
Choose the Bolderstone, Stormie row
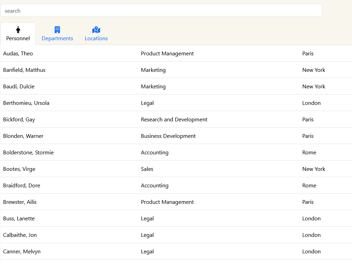click(29, 153)
